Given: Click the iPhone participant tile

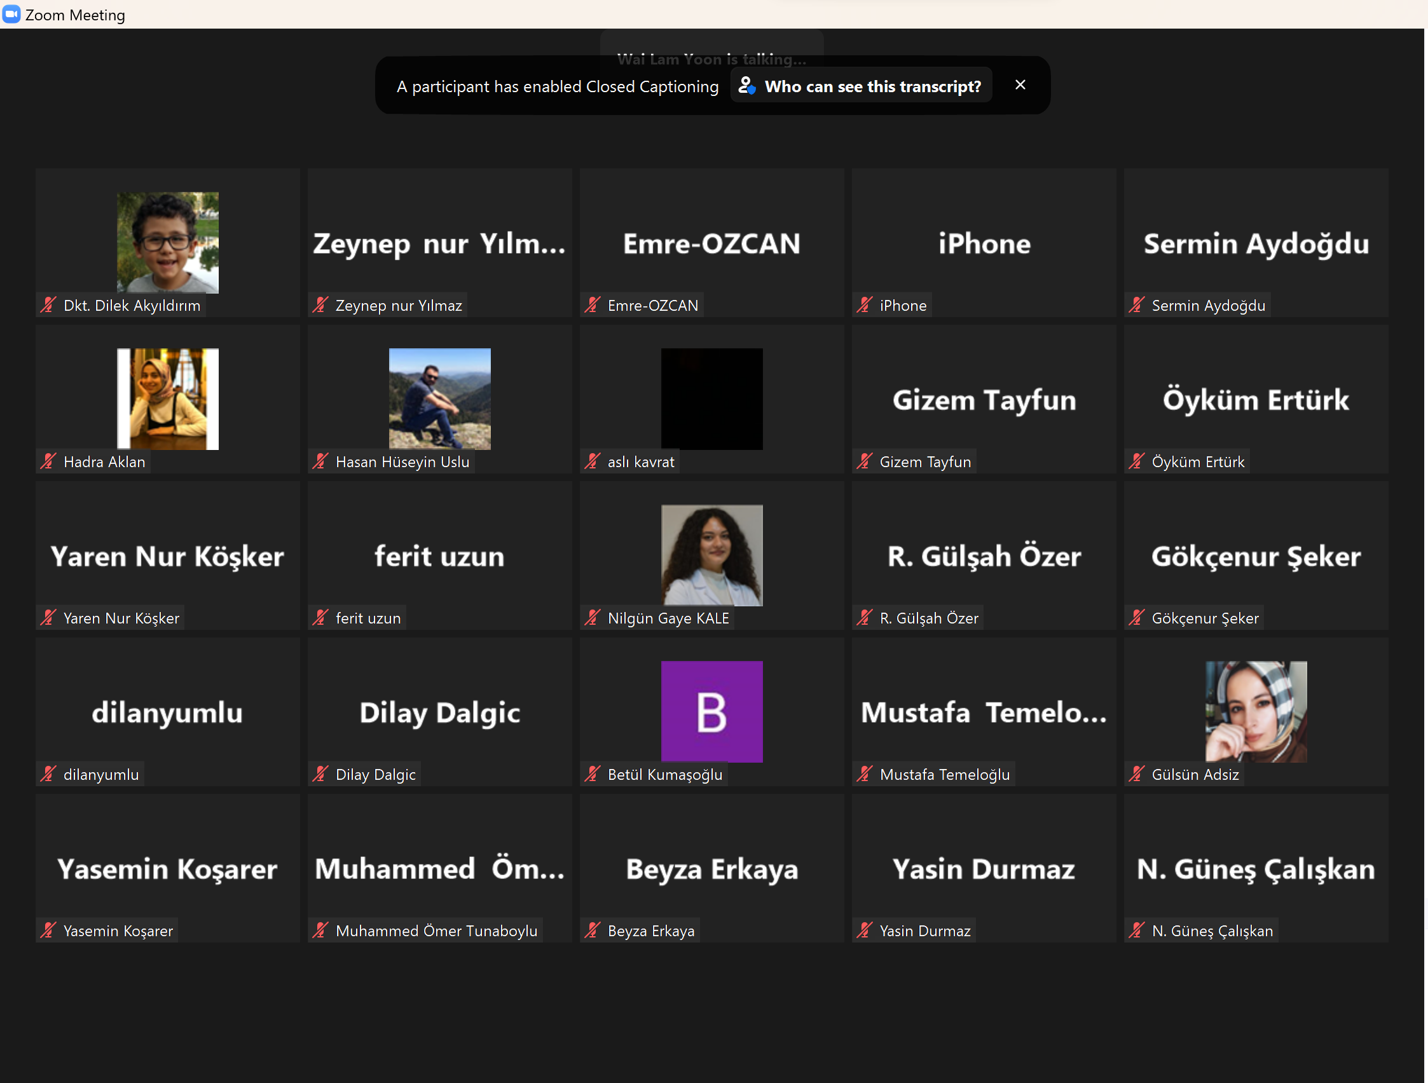Looking at the screenshot, I should click(x=984, y=244).
